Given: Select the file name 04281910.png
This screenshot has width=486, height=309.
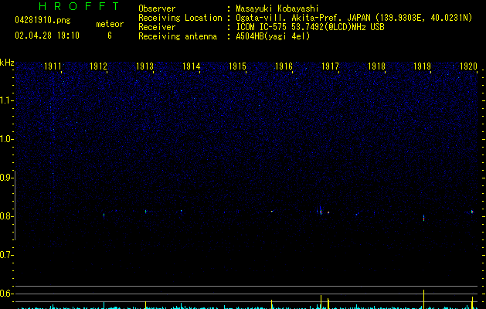Looking at the screenshot, I should click(42, 21).
